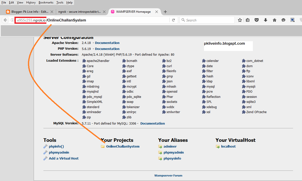Viewport: 302px width, 181px height.
Task: Open the adminer alias
Action: [170, 147]
